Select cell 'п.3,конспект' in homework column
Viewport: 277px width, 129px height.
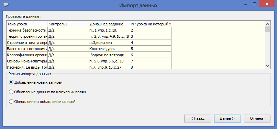109,43
